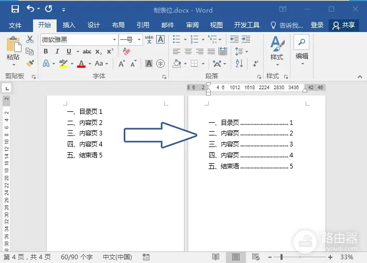Center-align the paragraph text

(x=188, y=51)
